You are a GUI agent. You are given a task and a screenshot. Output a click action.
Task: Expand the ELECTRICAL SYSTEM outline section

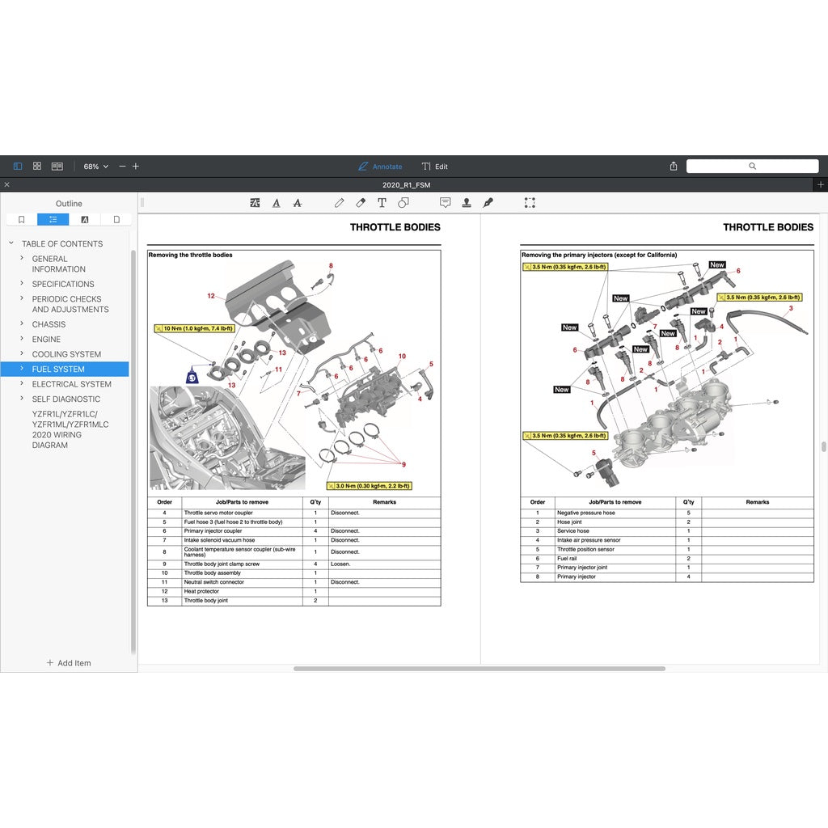(x=22, y=384)
